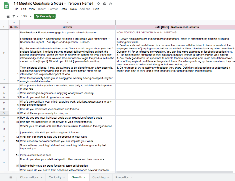
Task: Select cell 'What's your most valuable skill'
Action: 67,129
